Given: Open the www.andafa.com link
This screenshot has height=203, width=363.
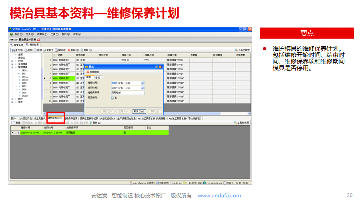Looking at the screenshot, I should pyautogui.click(x=219, y=195).
